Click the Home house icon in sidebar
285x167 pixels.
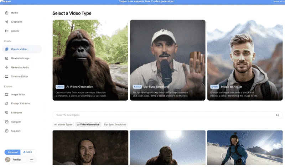[x=7, y=13]
